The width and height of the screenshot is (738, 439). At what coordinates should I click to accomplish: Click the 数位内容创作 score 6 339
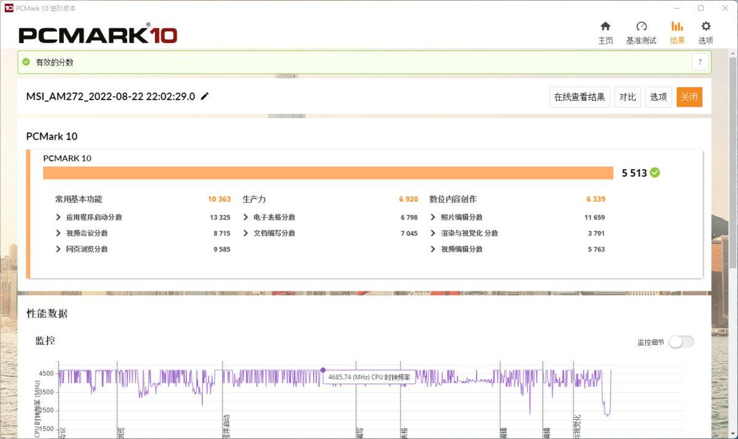point(596,199)
